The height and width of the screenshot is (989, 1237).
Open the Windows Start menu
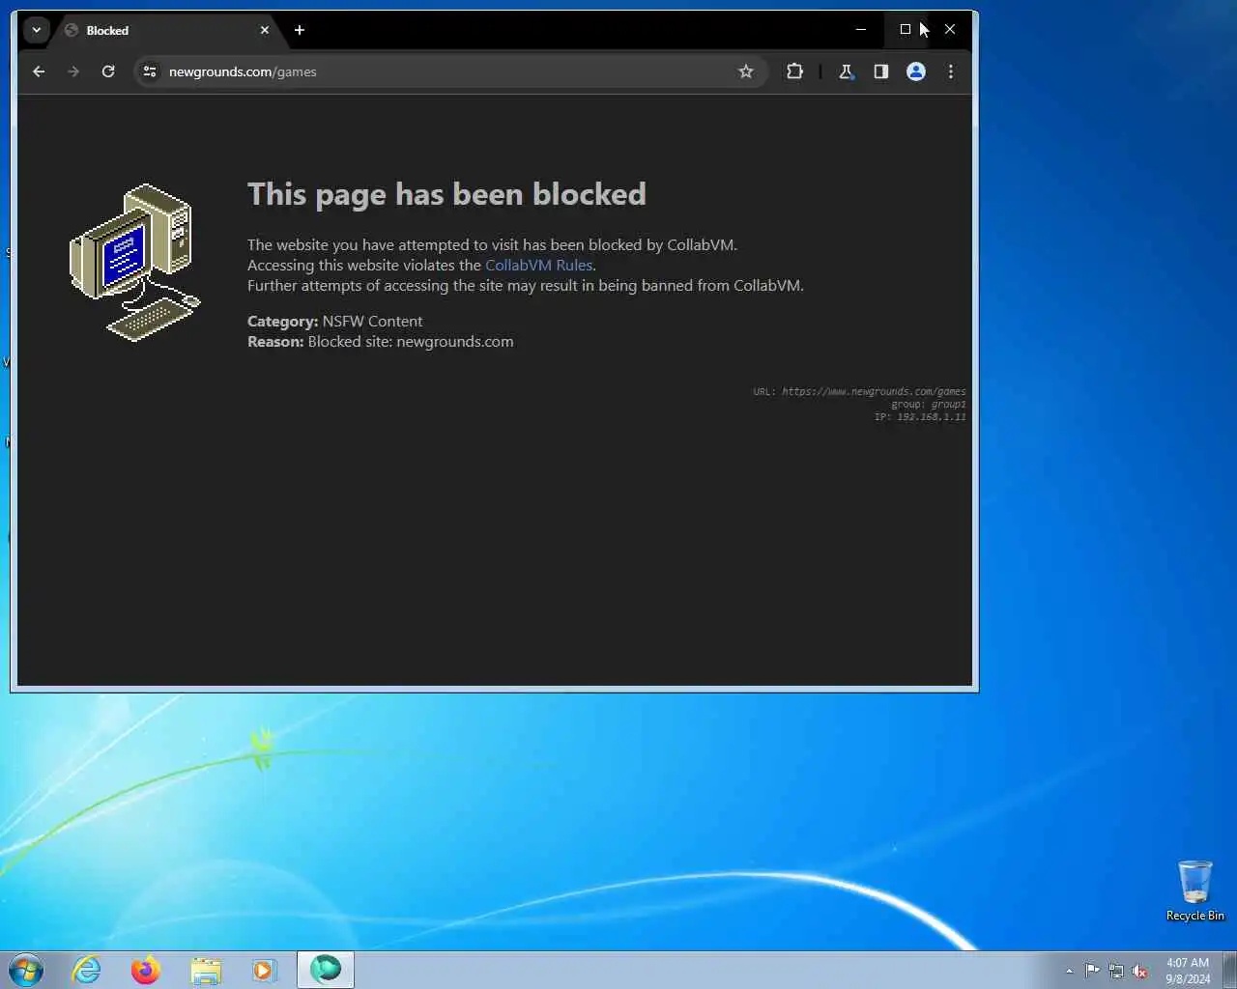point(26,970)
